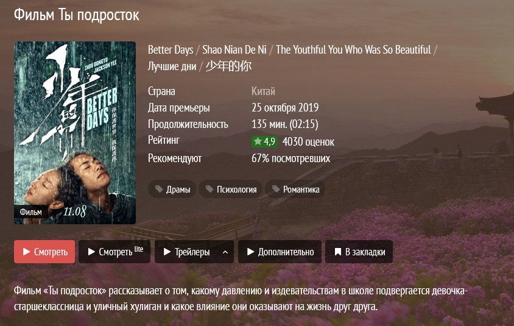514x326 pixels.
Task: Click the Дополнительно button text
Action: click(286, 252)
